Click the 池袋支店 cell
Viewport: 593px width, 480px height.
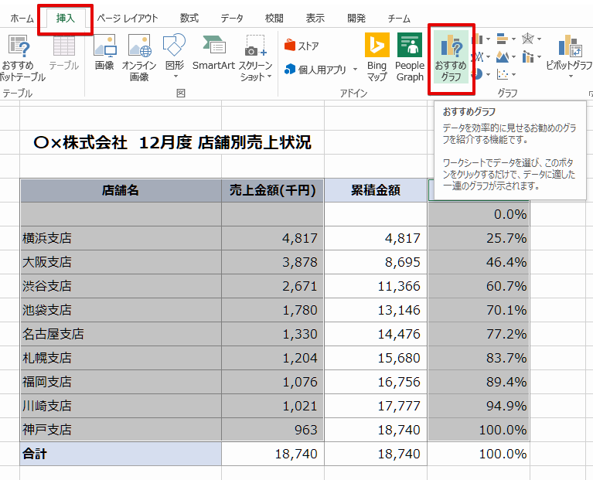[121, 310]
